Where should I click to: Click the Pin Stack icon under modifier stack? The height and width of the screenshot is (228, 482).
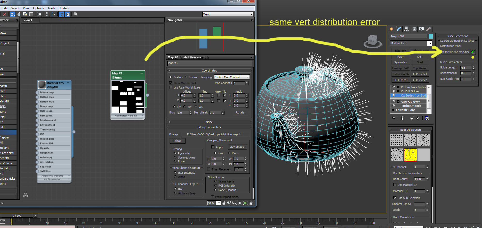(x=393, y=118)
